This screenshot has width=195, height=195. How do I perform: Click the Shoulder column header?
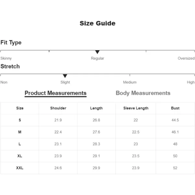(x=58, y=108)
